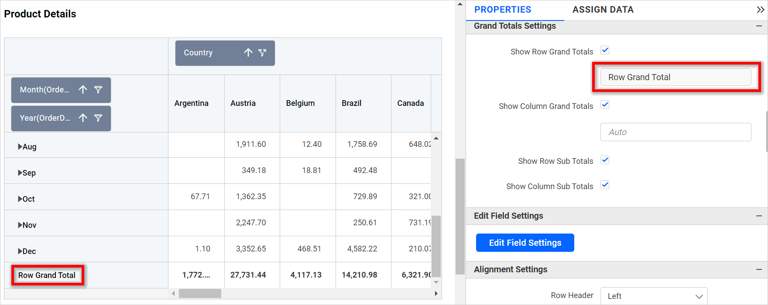
Task: Expand the Aug row
Action: coord(20,147)
